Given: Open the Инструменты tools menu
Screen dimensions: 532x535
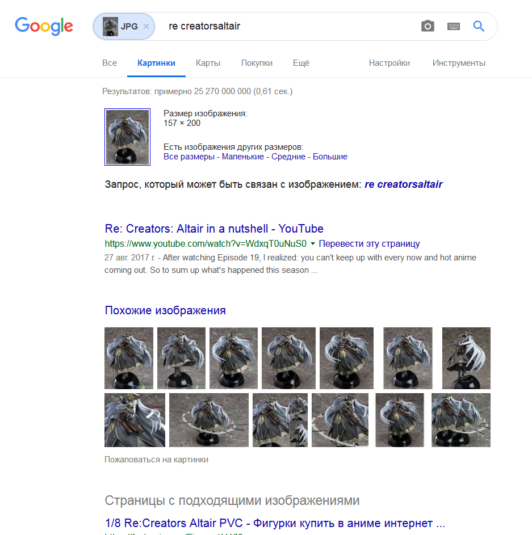Looking at the screenshot, I should [459, 63].
